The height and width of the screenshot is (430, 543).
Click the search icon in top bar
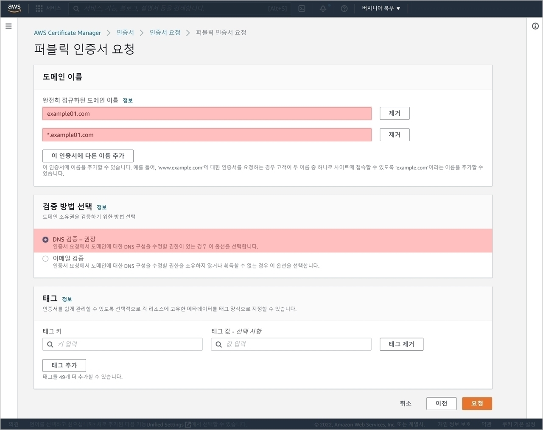pyautogui.click(x=76, y=8)
